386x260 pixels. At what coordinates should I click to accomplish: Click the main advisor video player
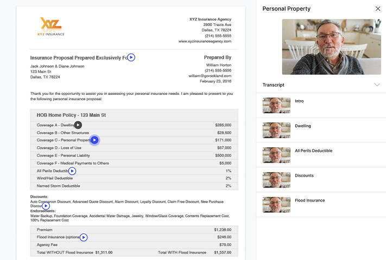(x=331, y=47)
